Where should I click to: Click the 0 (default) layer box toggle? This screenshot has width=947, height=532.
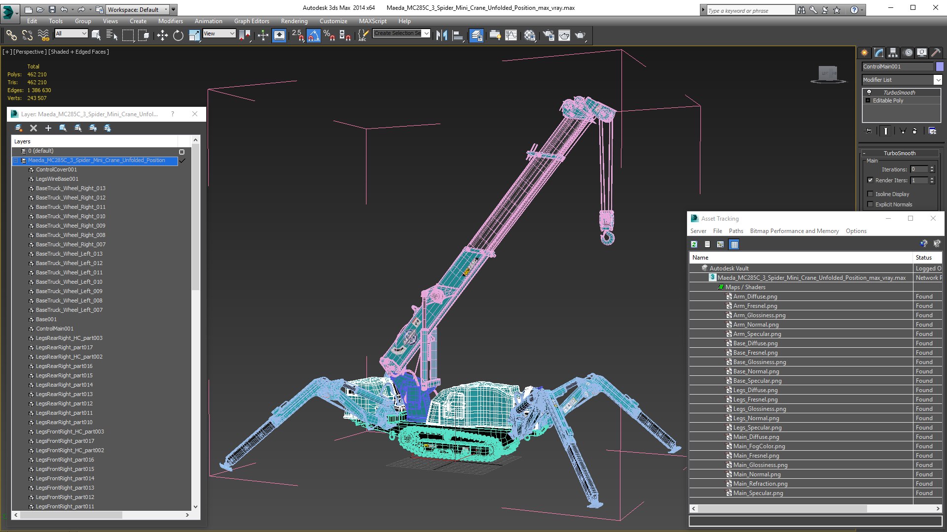pyautogui.click(x=182, y=152)
